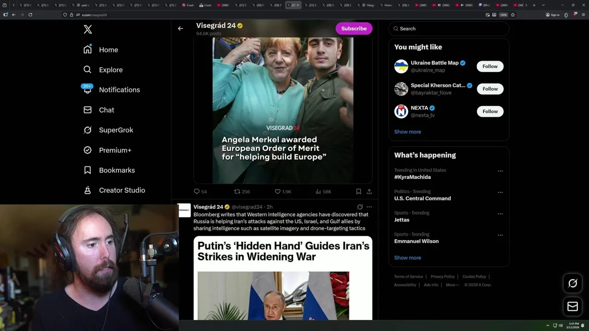The height and width of the screenshot is (331, 589).
Task: Open more options on Bloomberg post
Action: [369, 207]
